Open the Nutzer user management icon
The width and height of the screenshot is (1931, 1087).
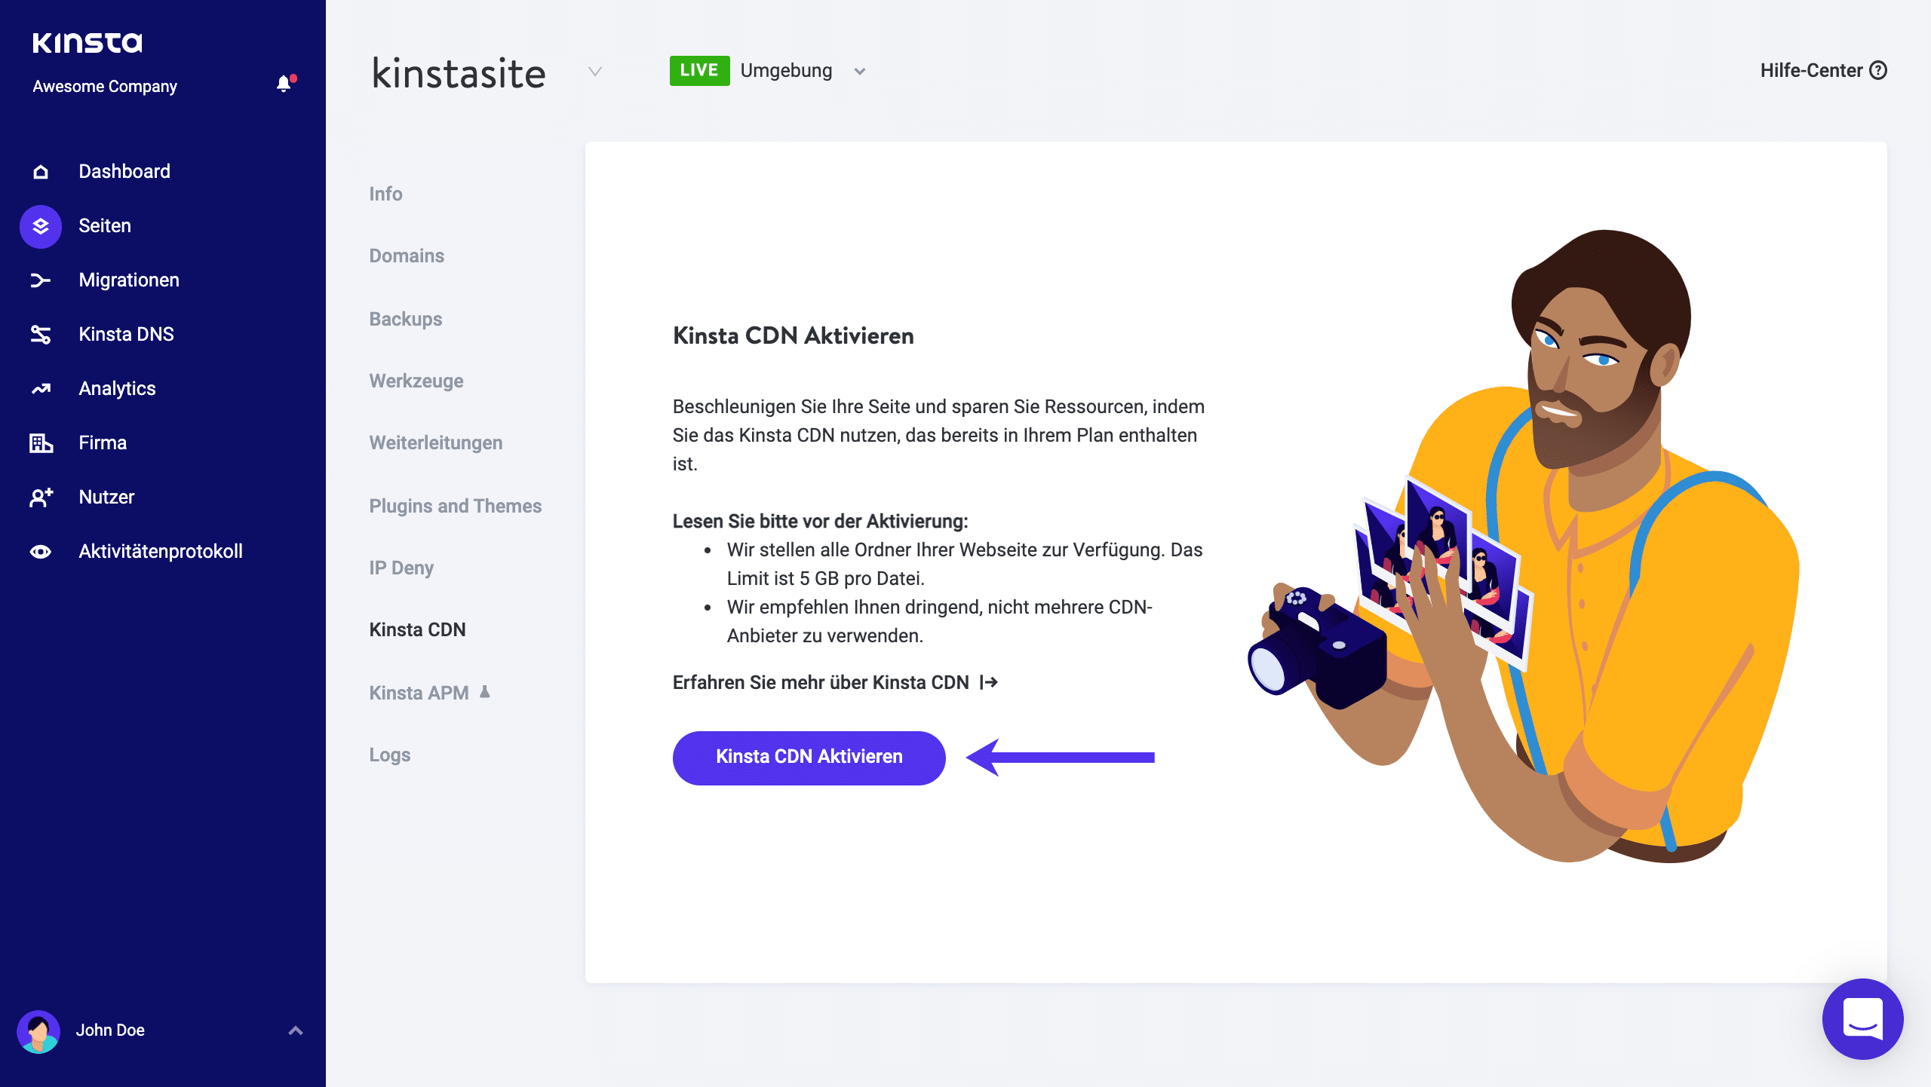[39, 497]
